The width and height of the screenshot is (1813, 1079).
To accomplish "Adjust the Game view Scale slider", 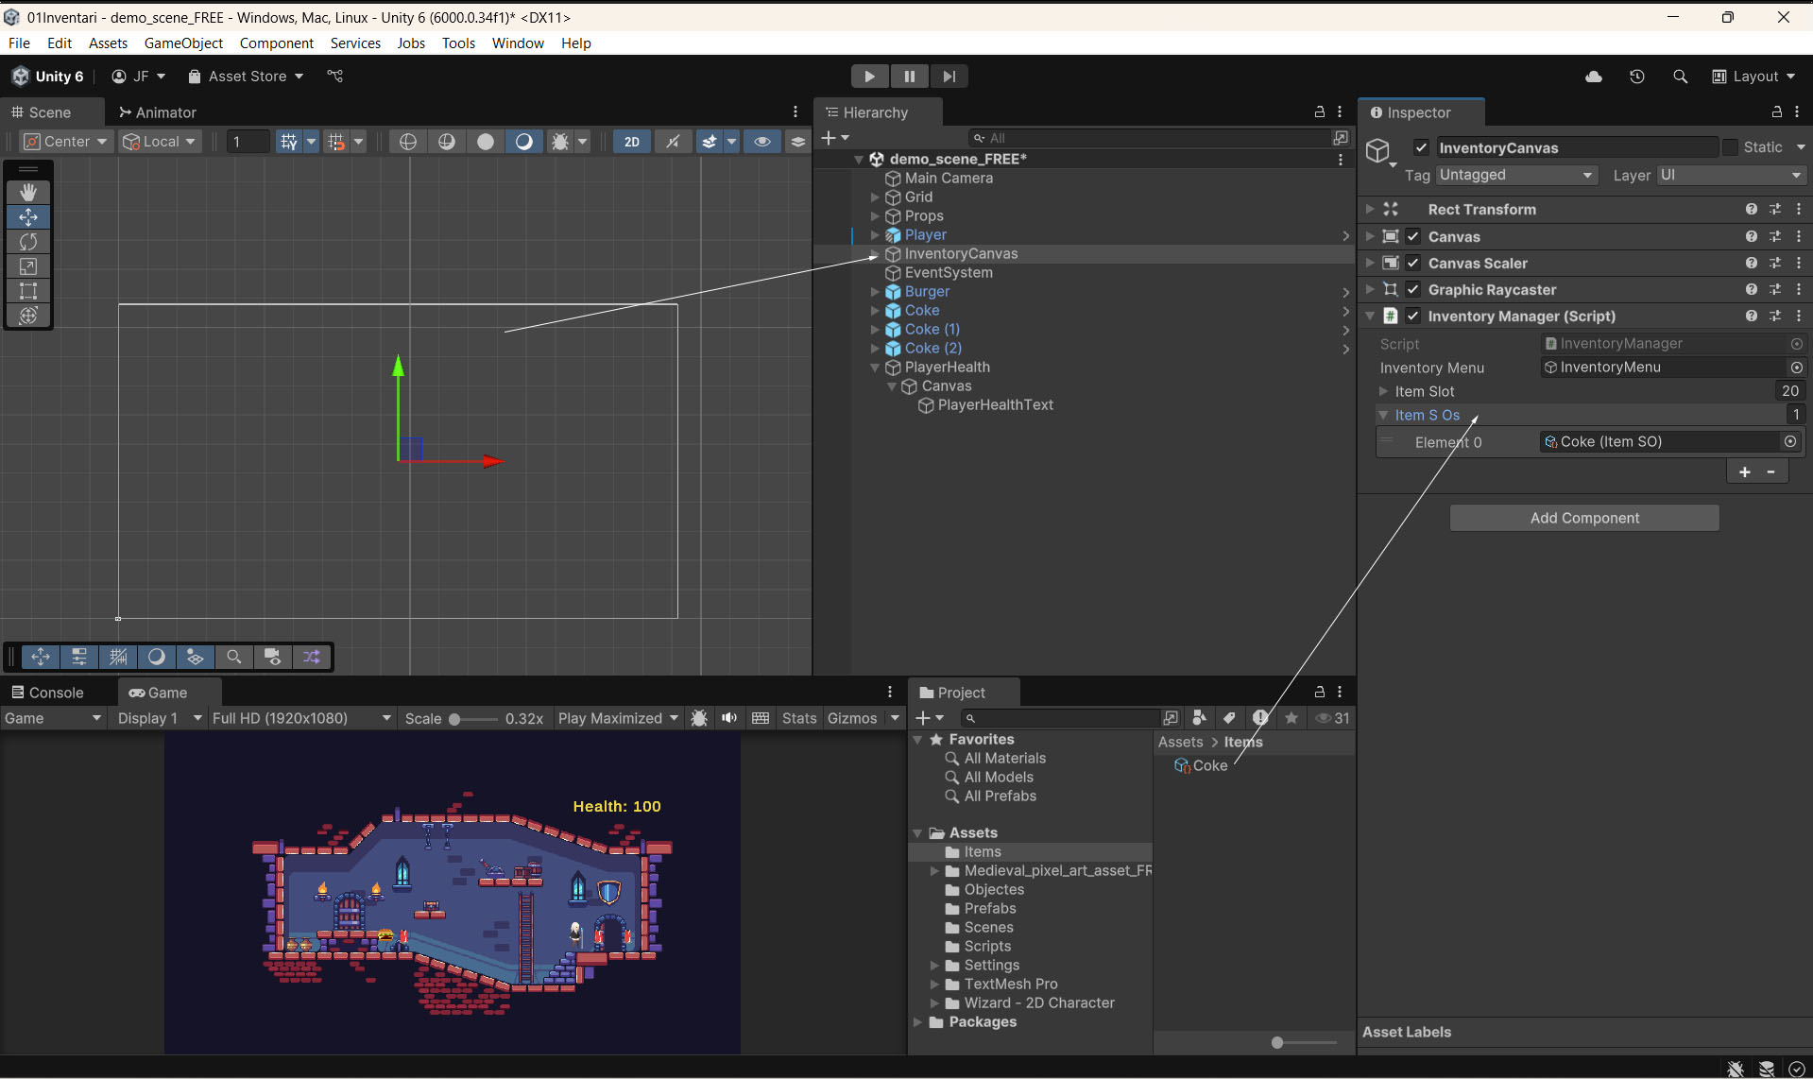I will click(455, 719).
